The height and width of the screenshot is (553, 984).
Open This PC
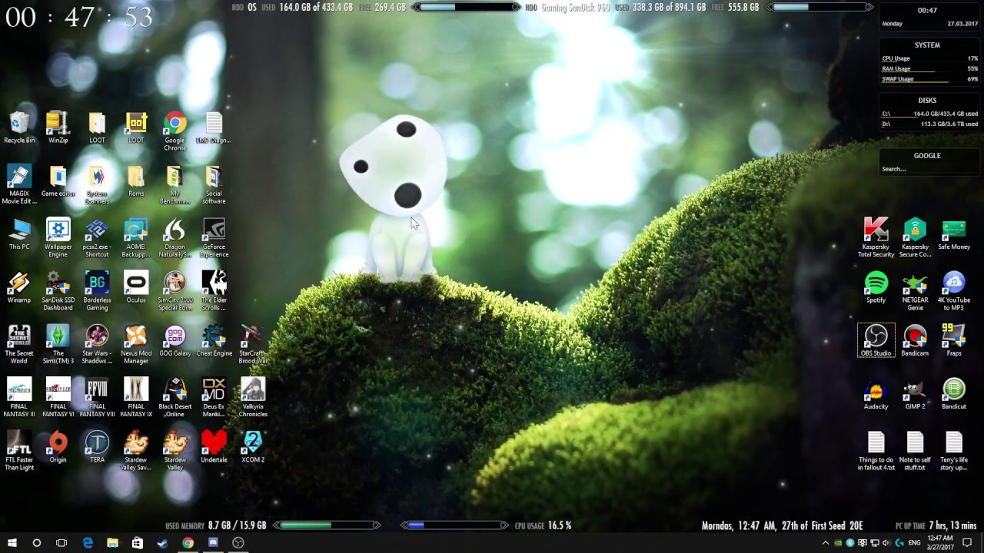tap(19, 234)
